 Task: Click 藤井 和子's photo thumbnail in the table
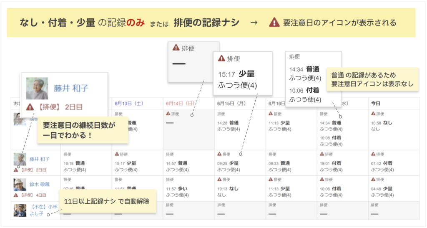tap(20, 159)
